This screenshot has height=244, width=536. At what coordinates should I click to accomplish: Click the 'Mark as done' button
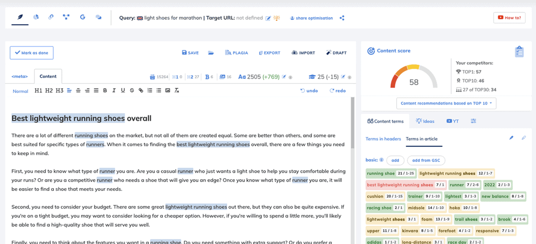pos(32,53)
